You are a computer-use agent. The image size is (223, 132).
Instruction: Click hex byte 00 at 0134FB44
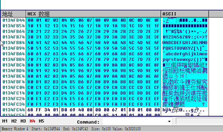pyautogui.click(x=31, y=20)
